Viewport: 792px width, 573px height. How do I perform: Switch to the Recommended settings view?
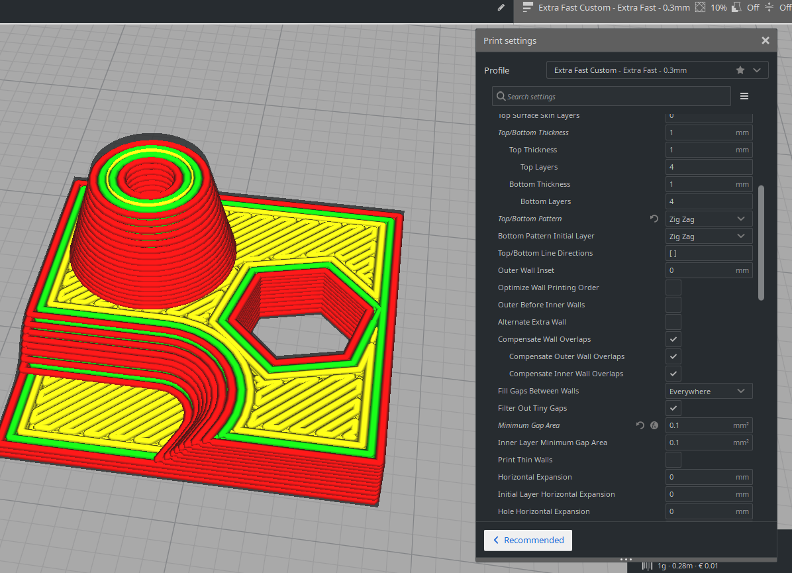528,540
